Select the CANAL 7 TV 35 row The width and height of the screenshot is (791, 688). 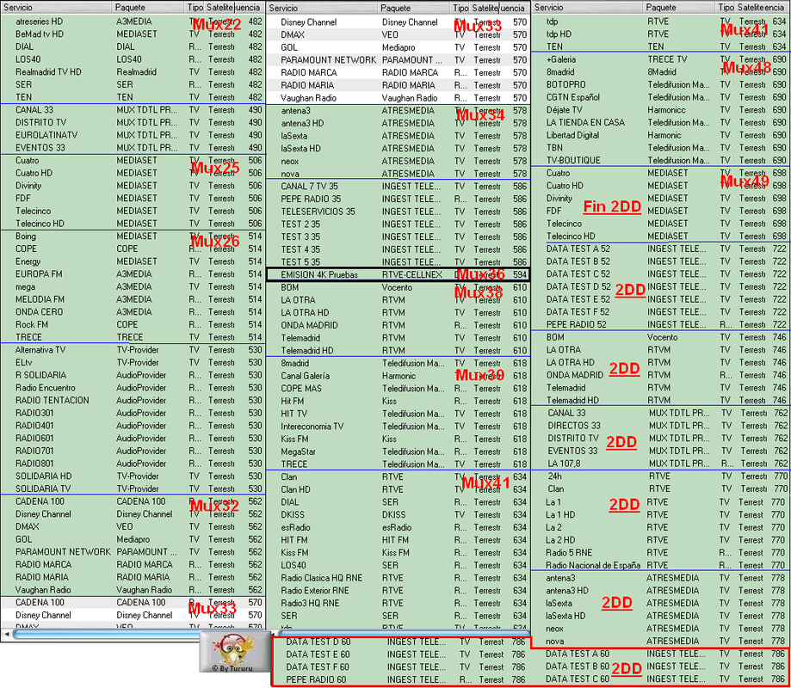pos(398,186)
